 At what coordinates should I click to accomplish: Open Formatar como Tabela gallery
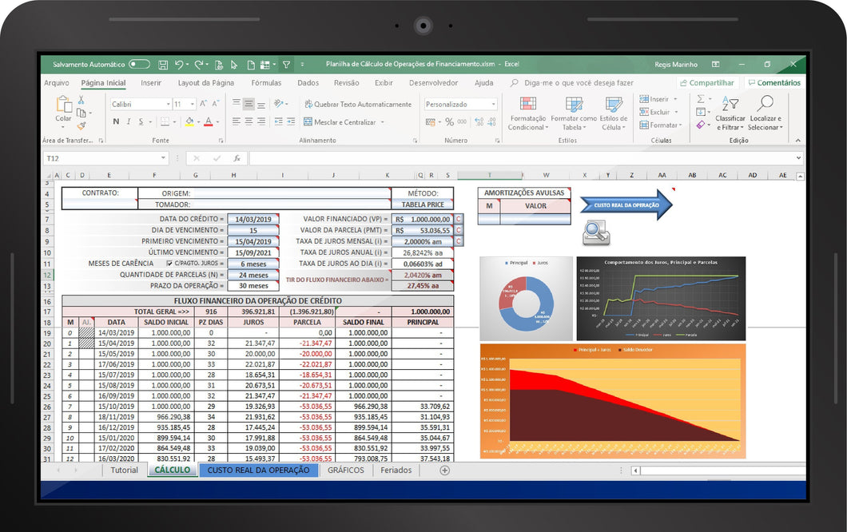coord(574,113)
